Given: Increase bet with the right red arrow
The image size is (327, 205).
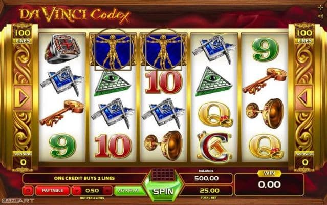Looking at the screenshot, I should click(107, 191).
